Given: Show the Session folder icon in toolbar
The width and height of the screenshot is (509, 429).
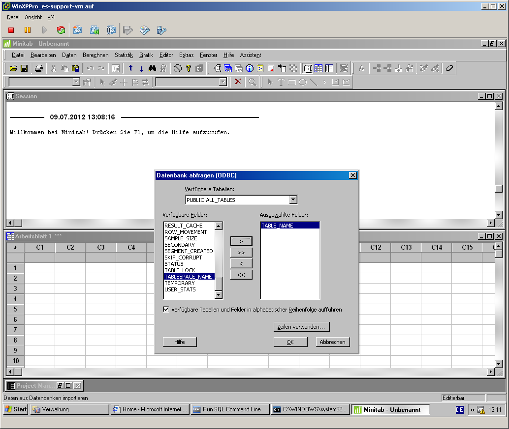Looking at the screenshot, I should coord(217,68).
